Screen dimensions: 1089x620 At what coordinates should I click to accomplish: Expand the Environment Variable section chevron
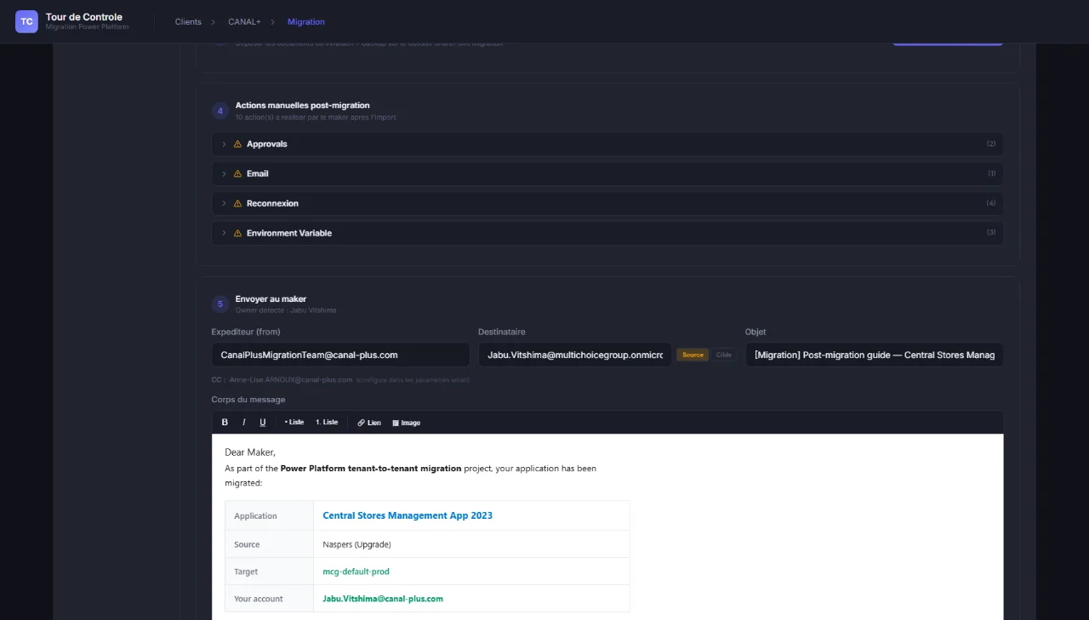point(225,233)
